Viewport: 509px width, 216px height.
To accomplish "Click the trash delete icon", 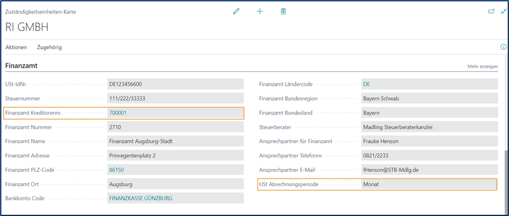I will (x=283, y=12).
